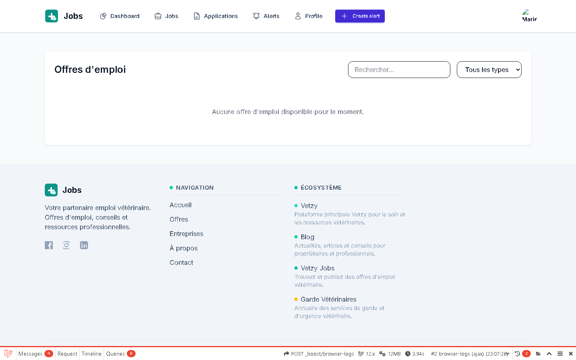Screen dimensions: 576x360
Task: Open the Facebook social icon
Action: pyautogui.click(x=49, y=245)
